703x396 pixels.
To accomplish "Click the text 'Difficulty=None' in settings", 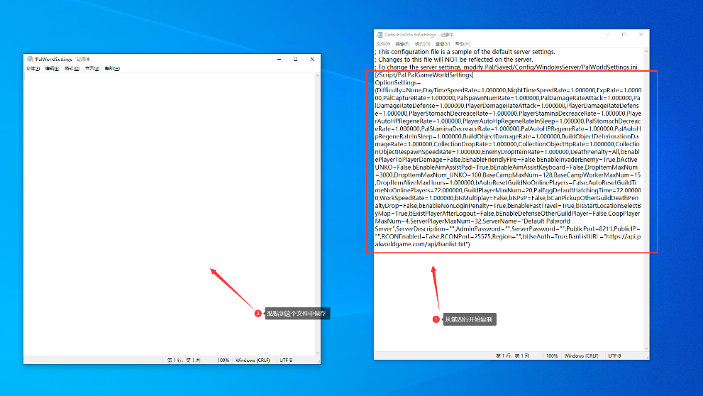I will [x=399, y=91].
